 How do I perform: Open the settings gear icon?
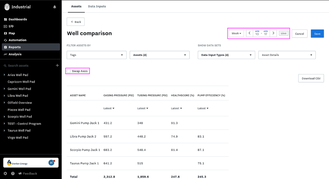click(5, 173)
